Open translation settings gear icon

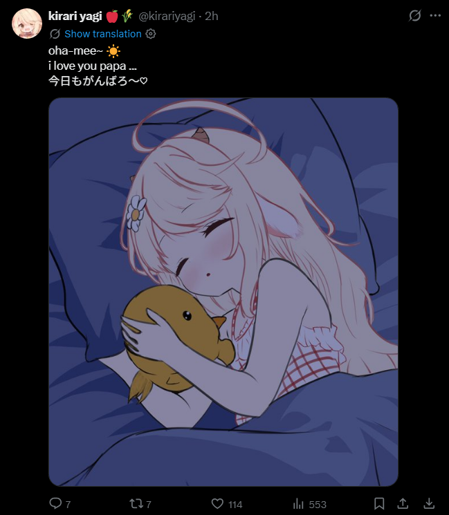coord(151,34)
